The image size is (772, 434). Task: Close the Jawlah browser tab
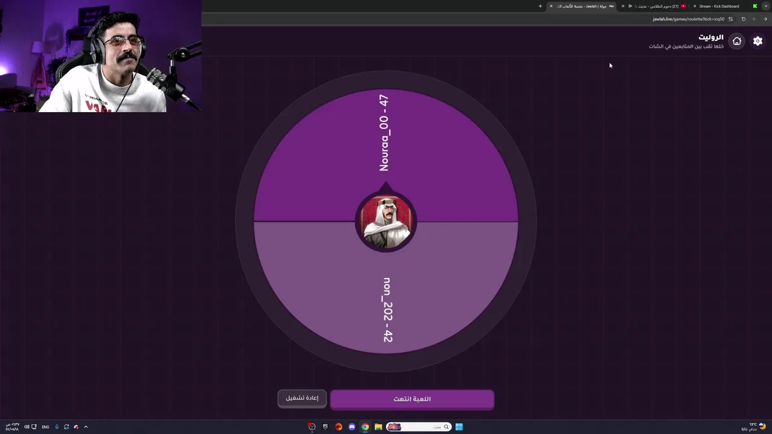coord(551,6)
